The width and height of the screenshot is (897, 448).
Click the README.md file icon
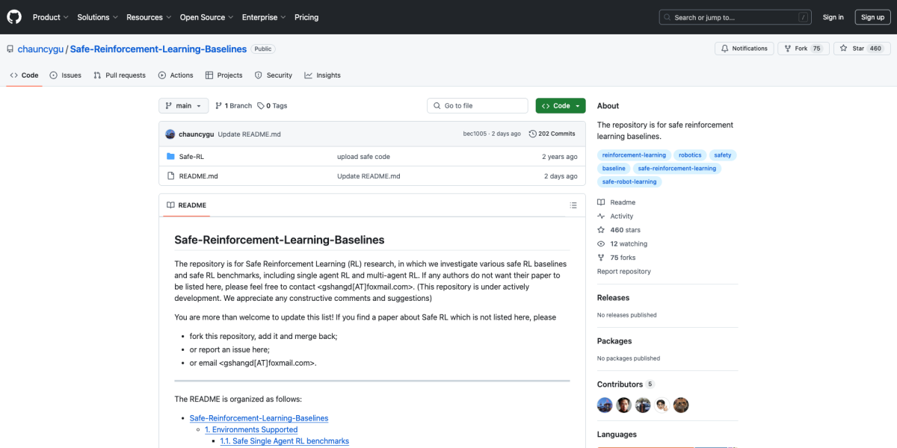coord(170,175)
